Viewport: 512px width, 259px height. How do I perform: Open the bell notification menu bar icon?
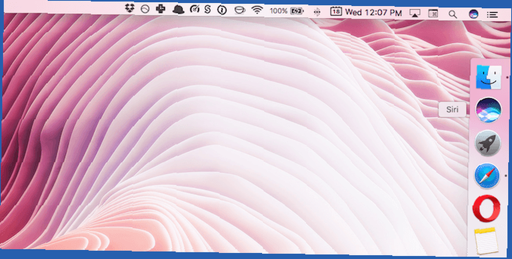[178, 9]
